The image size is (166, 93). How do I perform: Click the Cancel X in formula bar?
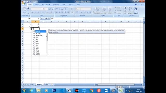(x=44, y=19)
